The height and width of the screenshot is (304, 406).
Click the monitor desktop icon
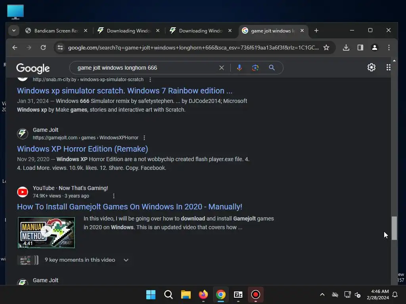point(15,12)
